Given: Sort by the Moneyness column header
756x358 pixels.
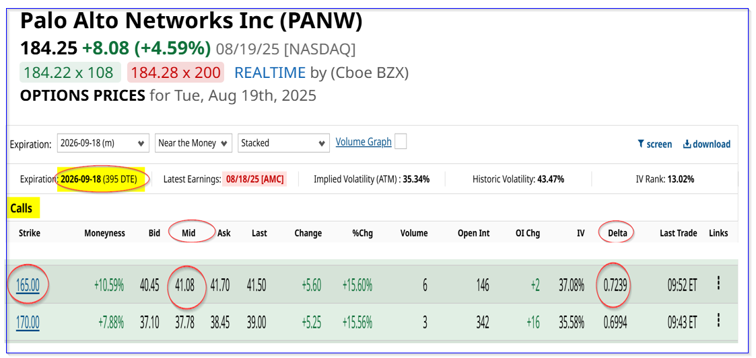Looking at the screenshot, I should (104, 233).
